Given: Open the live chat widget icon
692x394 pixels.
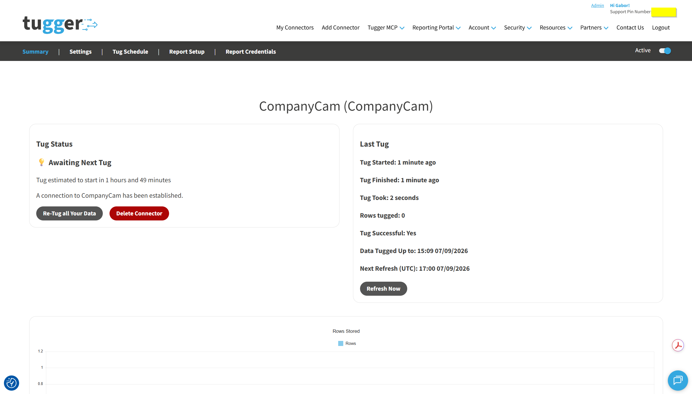Looking at the screenshot, I should 678,381.
